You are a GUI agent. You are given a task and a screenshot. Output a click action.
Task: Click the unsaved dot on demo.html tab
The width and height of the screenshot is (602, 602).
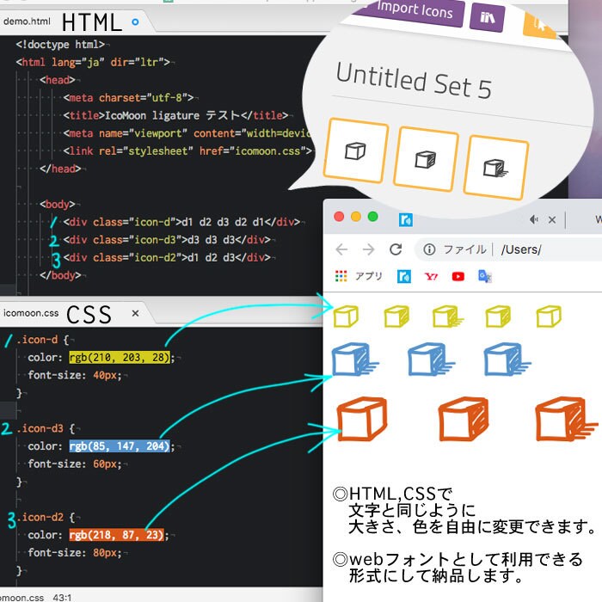(135, 21)
